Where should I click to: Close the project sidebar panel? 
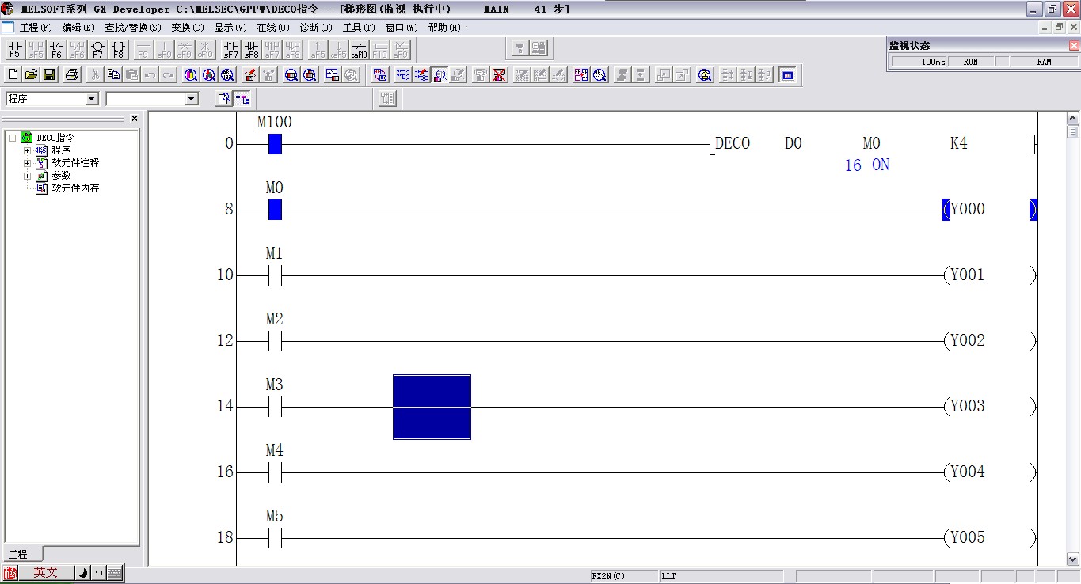tap(135, 119)
